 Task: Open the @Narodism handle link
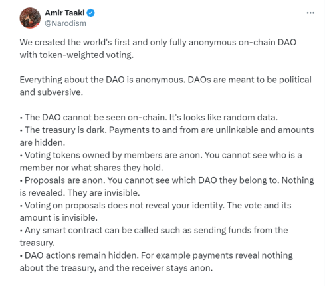click(65, 23)
